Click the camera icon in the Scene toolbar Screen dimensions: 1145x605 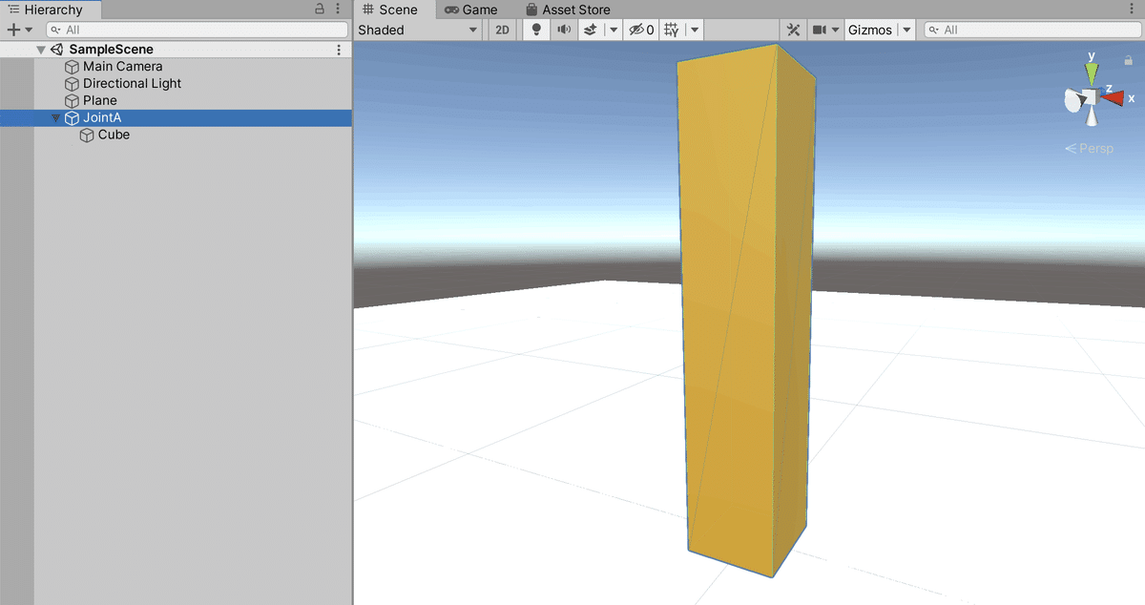[821, 30]
